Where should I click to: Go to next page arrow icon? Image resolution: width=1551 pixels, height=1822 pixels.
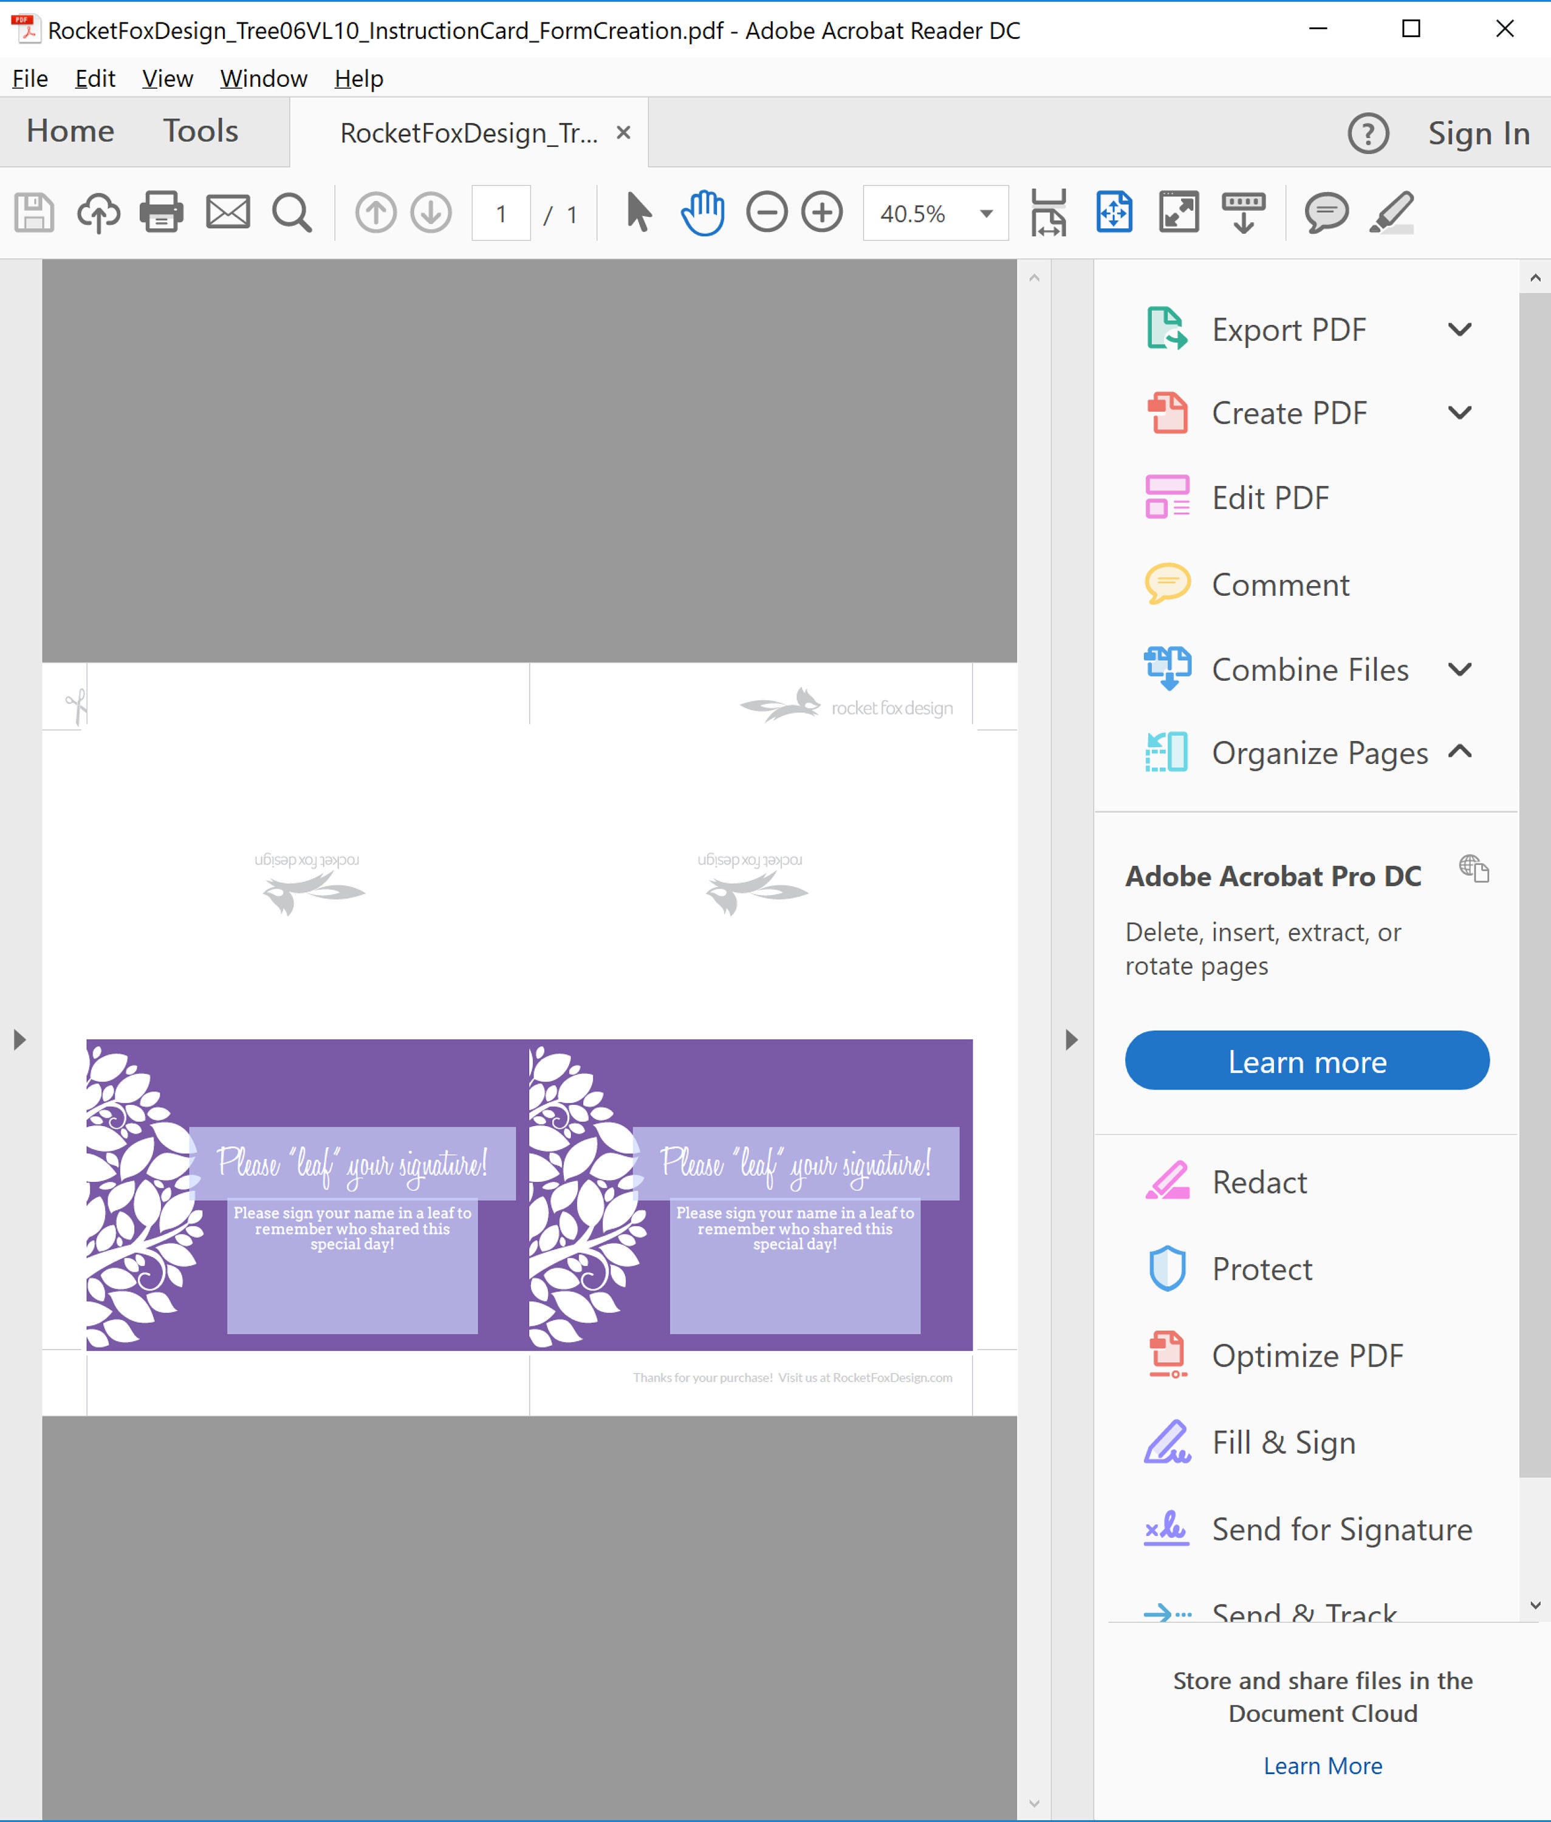tap(431, 213)
